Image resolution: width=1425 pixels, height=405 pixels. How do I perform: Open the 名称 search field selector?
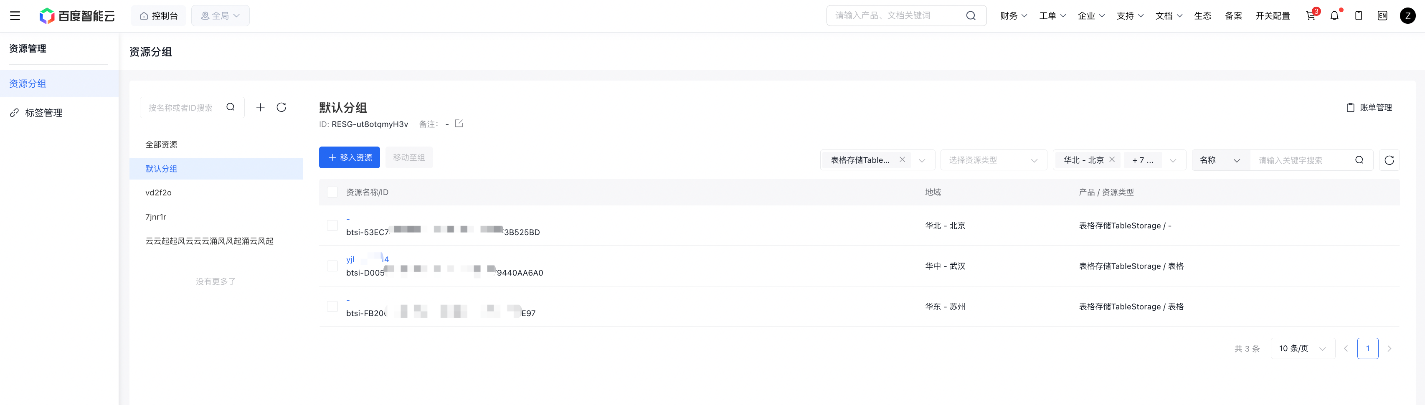[1220, 160]
